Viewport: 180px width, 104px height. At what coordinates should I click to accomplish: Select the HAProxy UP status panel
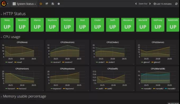tap(158, 25)
